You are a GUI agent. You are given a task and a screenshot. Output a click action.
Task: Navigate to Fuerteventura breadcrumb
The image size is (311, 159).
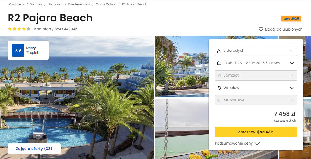coord(79,4)
